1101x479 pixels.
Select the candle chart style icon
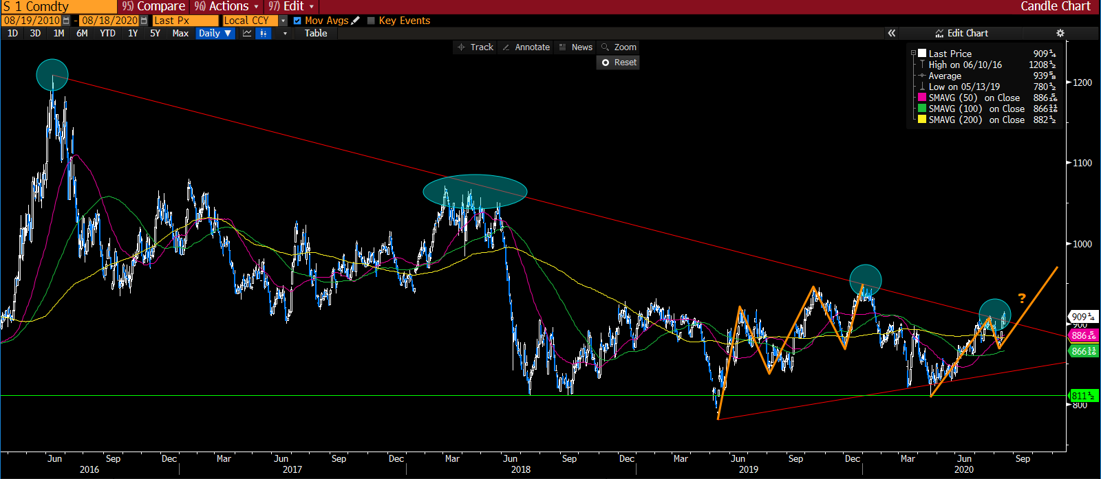(x=264, y=33)
